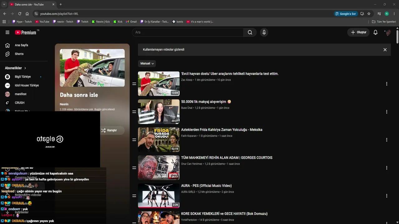Image resolution: width=399 pixels, height=224 pixels.
Task: Close the 'Daha sonra izle' browser tab
Action: coord(53,4)
